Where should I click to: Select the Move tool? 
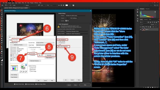(2, 10)
